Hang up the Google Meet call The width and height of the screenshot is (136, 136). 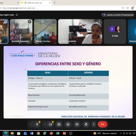[102, 124]
